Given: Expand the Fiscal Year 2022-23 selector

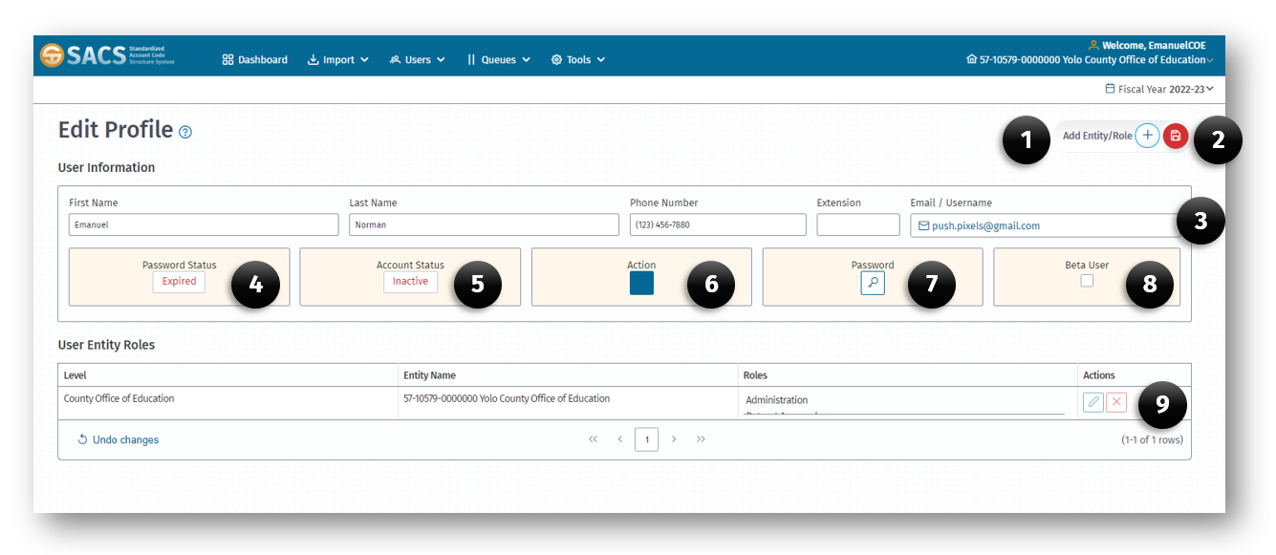Looking at the screenshot, I should 1158,88.
